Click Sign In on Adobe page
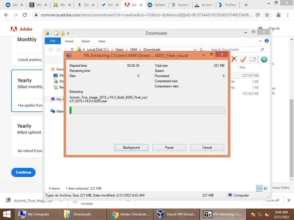The width and height of the screenshot is (294, 220). pyautogui.click(x=274, y=28)
